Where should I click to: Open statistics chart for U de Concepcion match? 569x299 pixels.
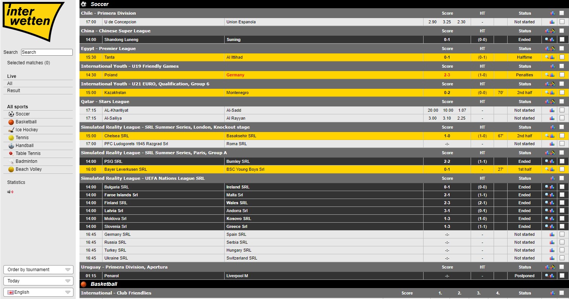pos(552,22)
